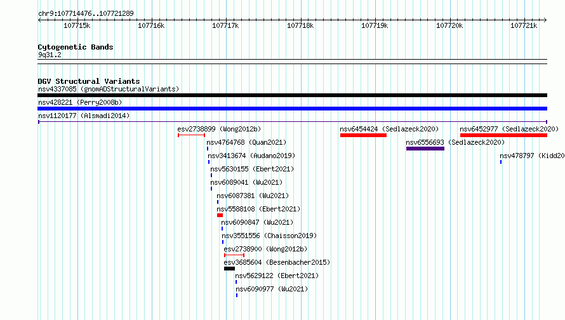Open the nsv478797 variant label
Image resolution: width=565 pixels, height=320 pixels.
[532, 156]
